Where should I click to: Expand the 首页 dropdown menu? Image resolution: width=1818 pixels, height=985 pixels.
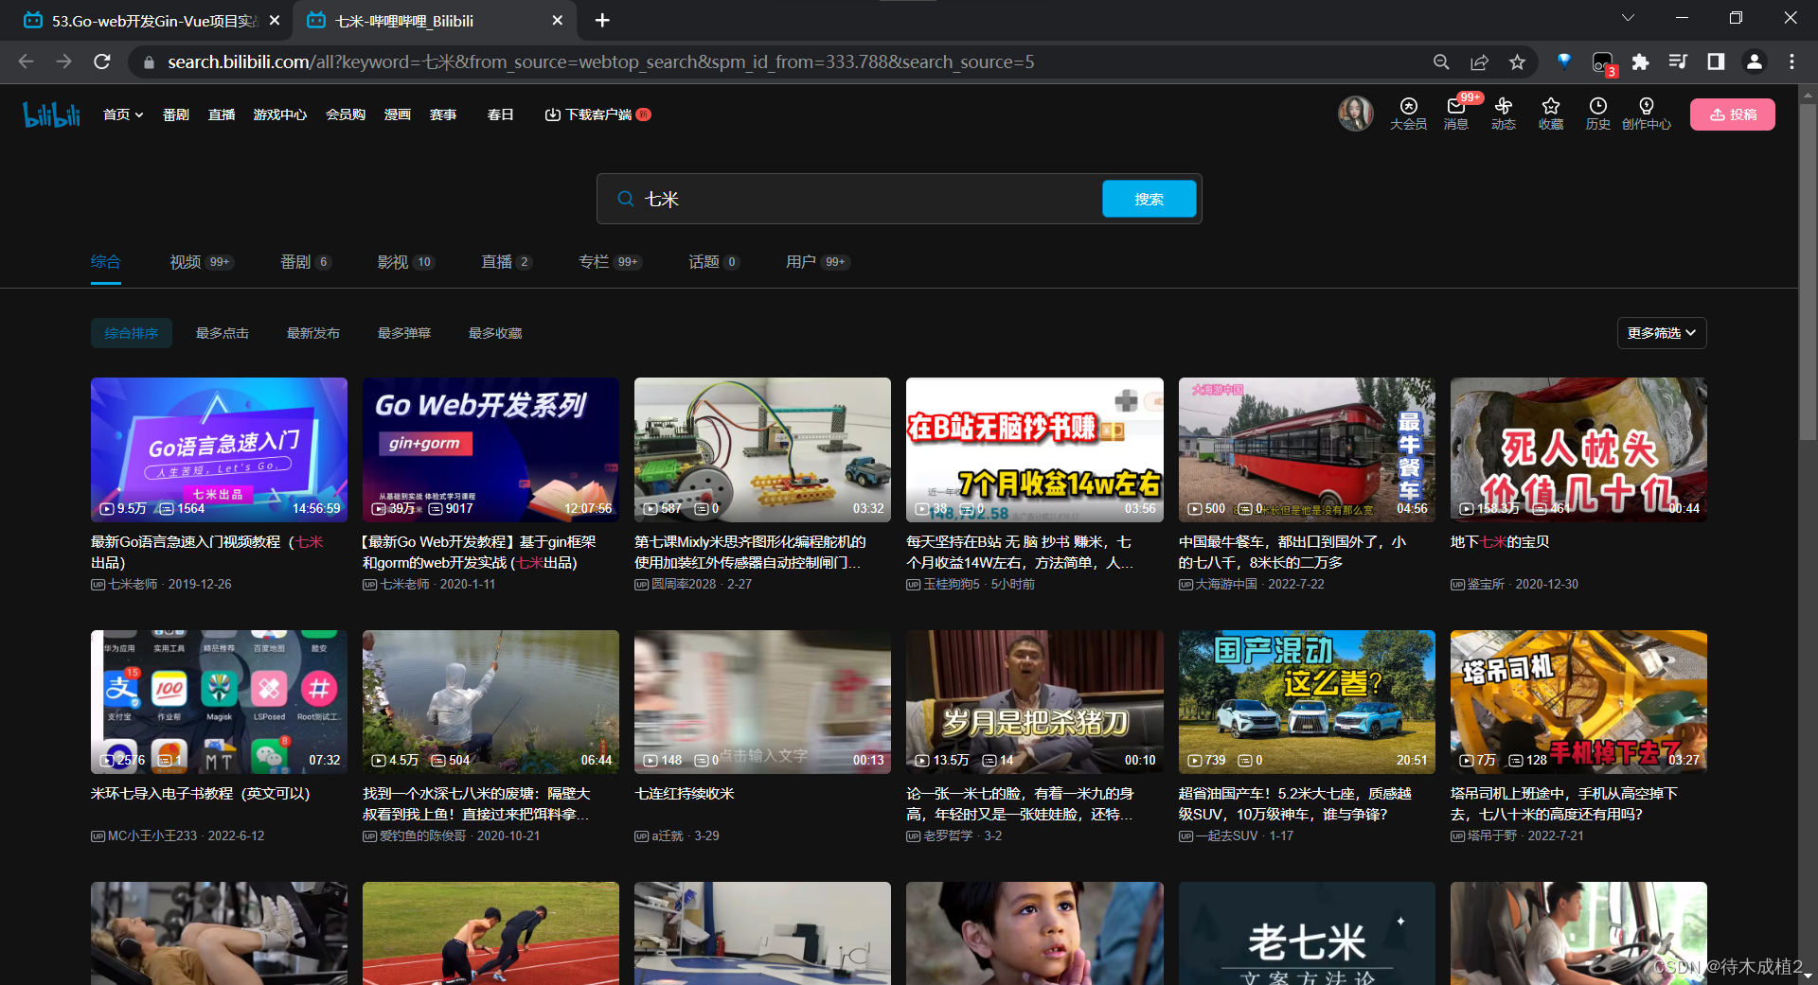123,114
